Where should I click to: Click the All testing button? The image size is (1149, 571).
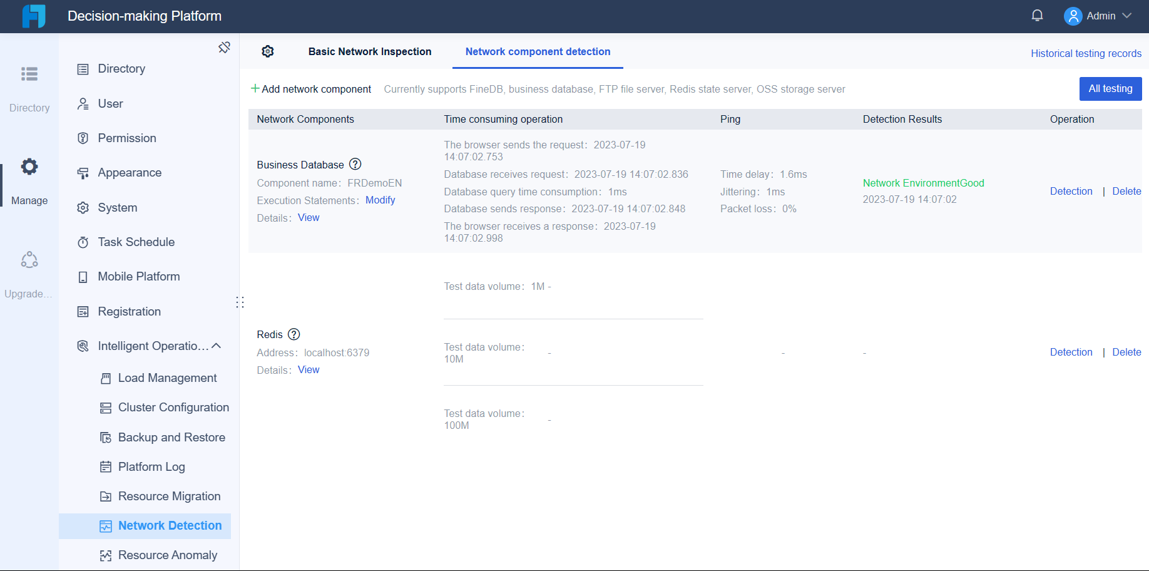click(x=1110, y=88)
